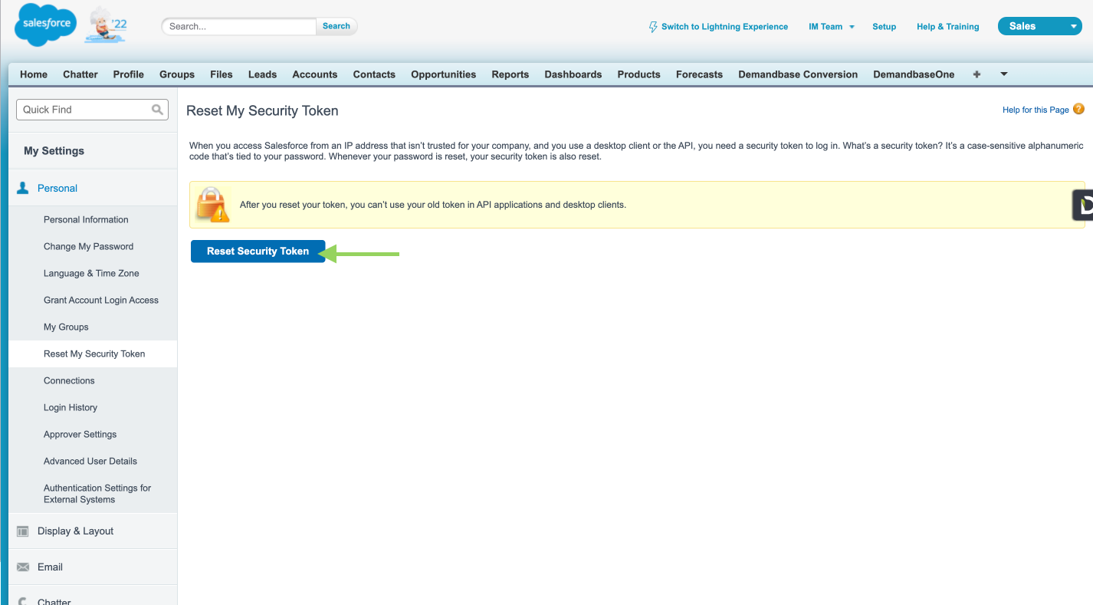Select Change My Password
The width and height of the screenshot is (1093, 605).
click(x=88, y=246)
